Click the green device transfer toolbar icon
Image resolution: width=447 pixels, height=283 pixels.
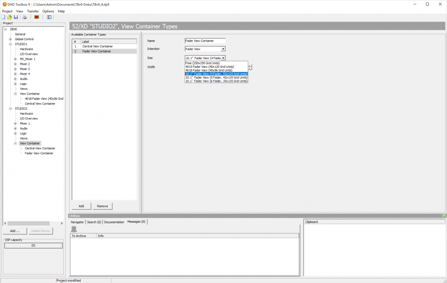point(36,17)
